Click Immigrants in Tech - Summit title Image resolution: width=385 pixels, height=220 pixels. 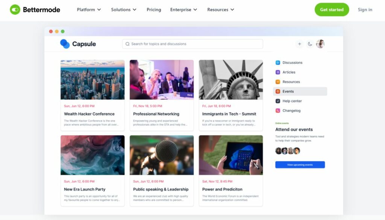[229, 114]
